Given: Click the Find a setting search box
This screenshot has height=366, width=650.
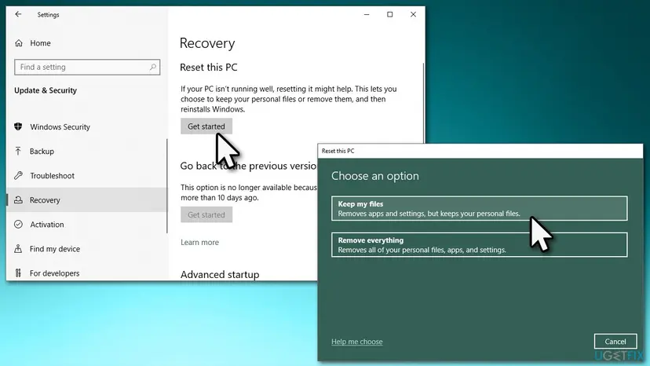Looking at the screenshot, I should 87,67.
